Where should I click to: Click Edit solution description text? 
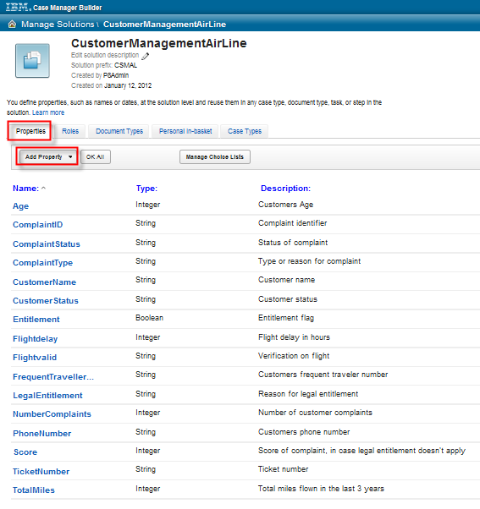pyautogui.click(x=105, y=55)
